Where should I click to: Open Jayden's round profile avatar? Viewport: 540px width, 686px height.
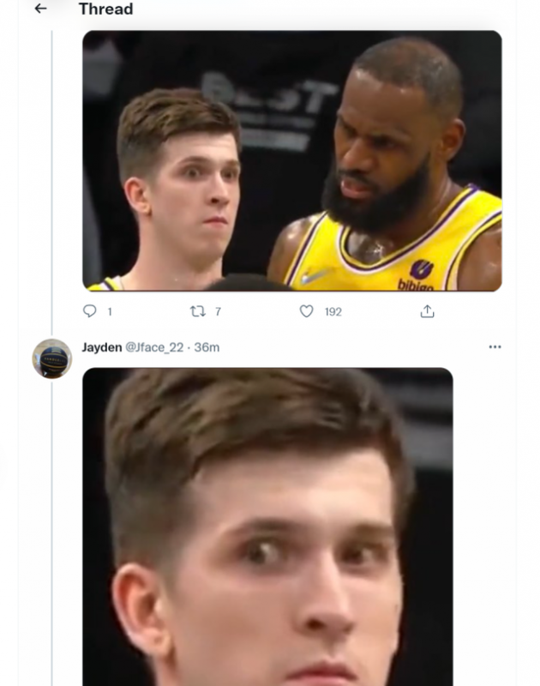(51, 358)
